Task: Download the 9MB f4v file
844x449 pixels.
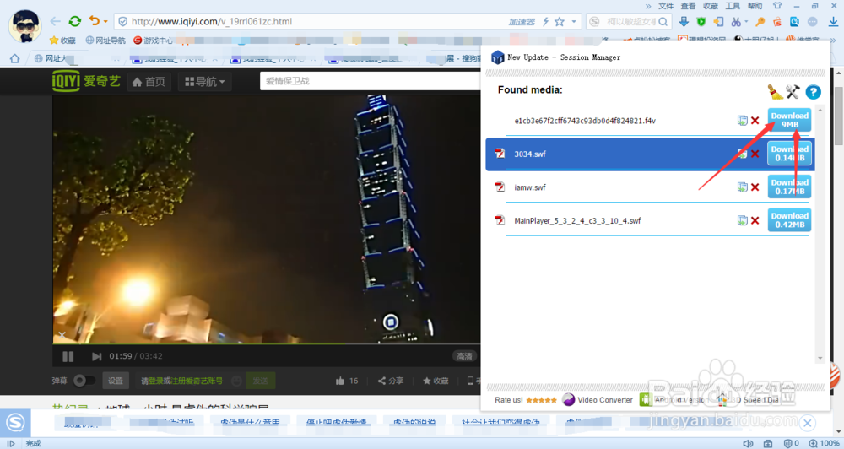Action: point(789,120)
